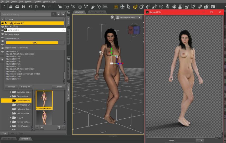Switch to the Render Library tab
226x143 pixels.
(97, 12)
